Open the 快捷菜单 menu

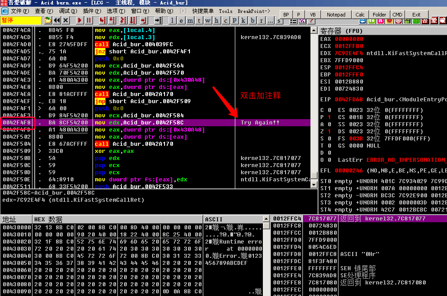203,11
